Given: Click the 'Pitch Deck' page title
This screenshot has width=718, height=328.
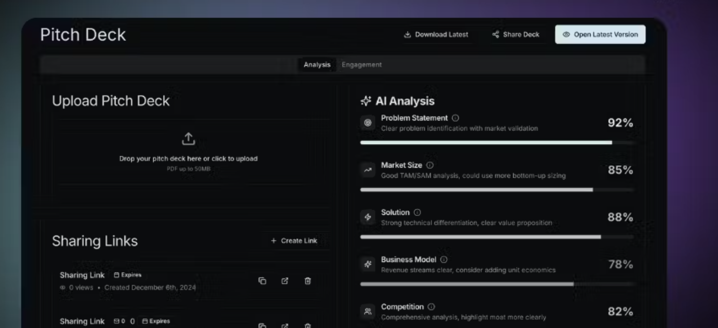Looking at the screenshot, I should (83, 35).
